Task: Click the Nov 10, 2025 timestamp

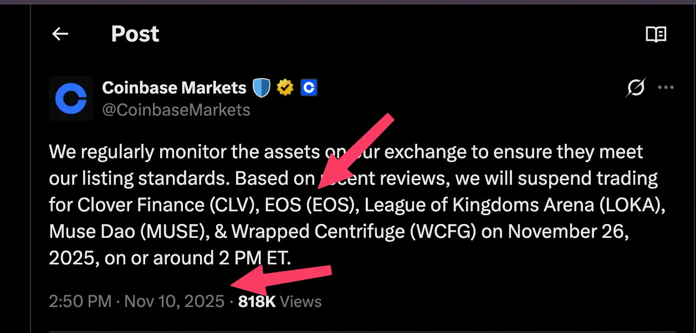Action: [x=176, y=301]
